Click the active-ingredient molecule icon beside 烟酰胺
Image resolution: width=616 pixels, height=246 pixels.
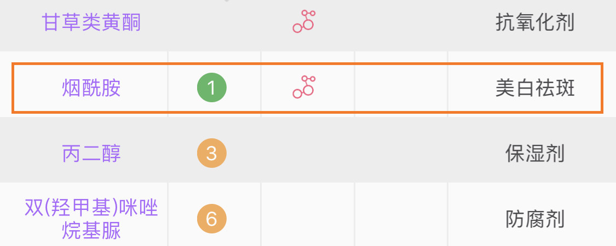304,87
